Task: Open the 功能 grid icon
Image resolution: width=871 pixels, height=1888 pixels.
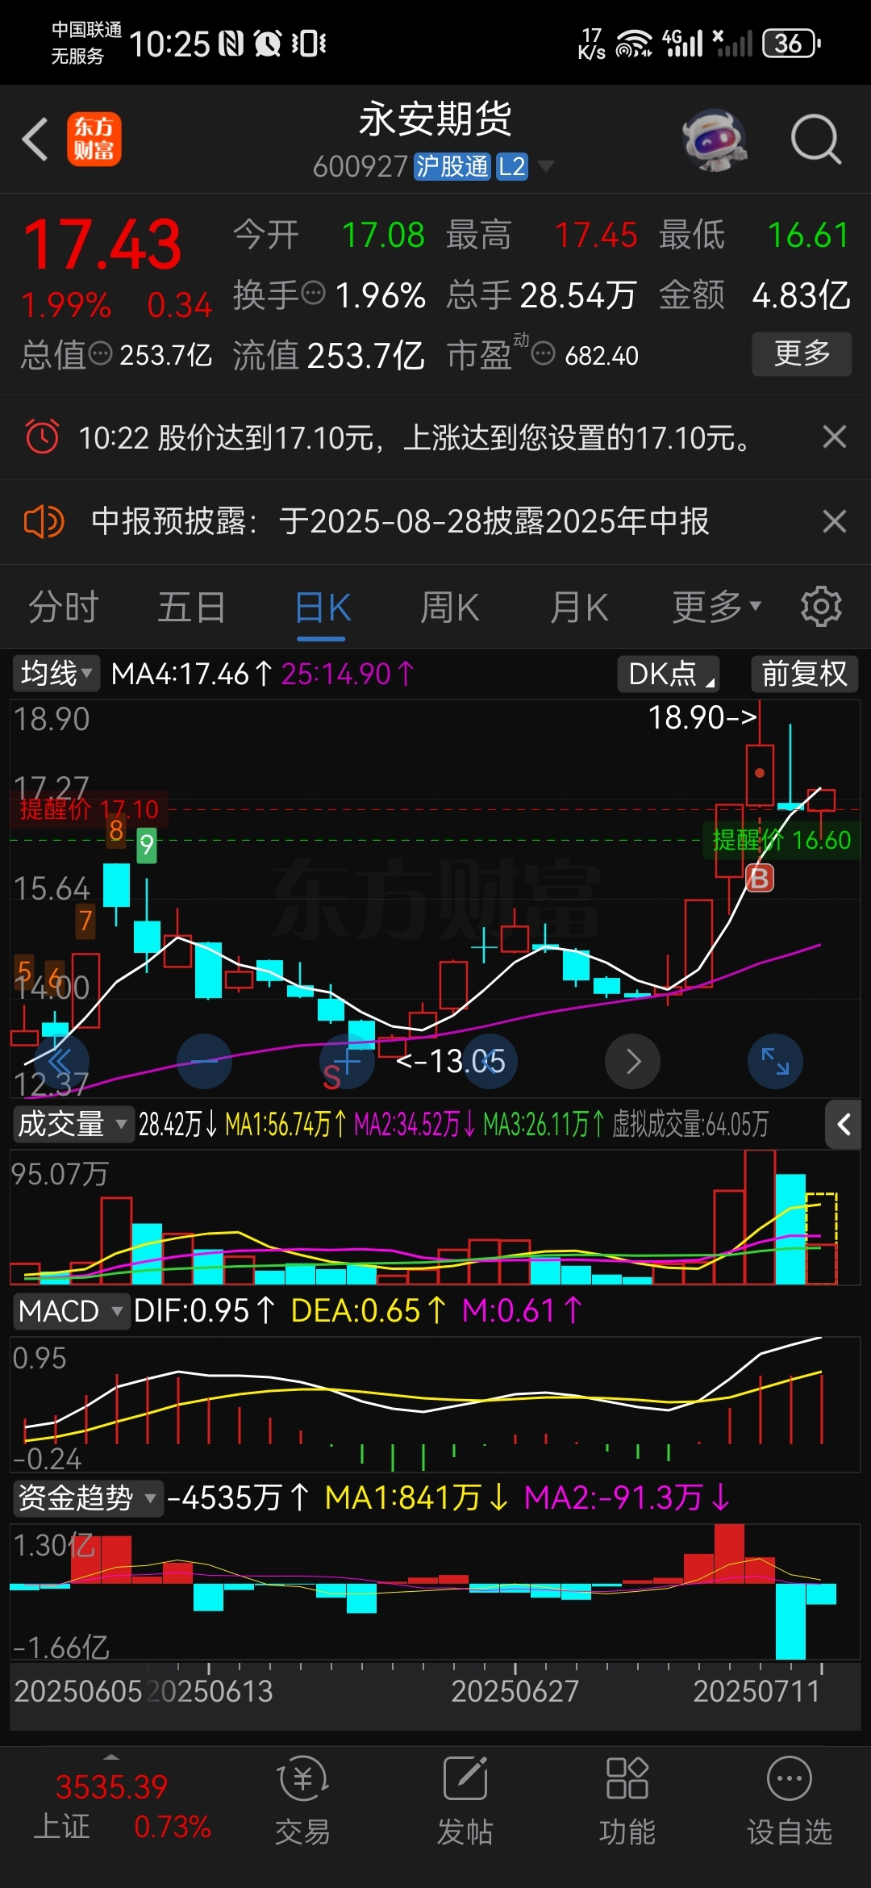Action: 627,1778
